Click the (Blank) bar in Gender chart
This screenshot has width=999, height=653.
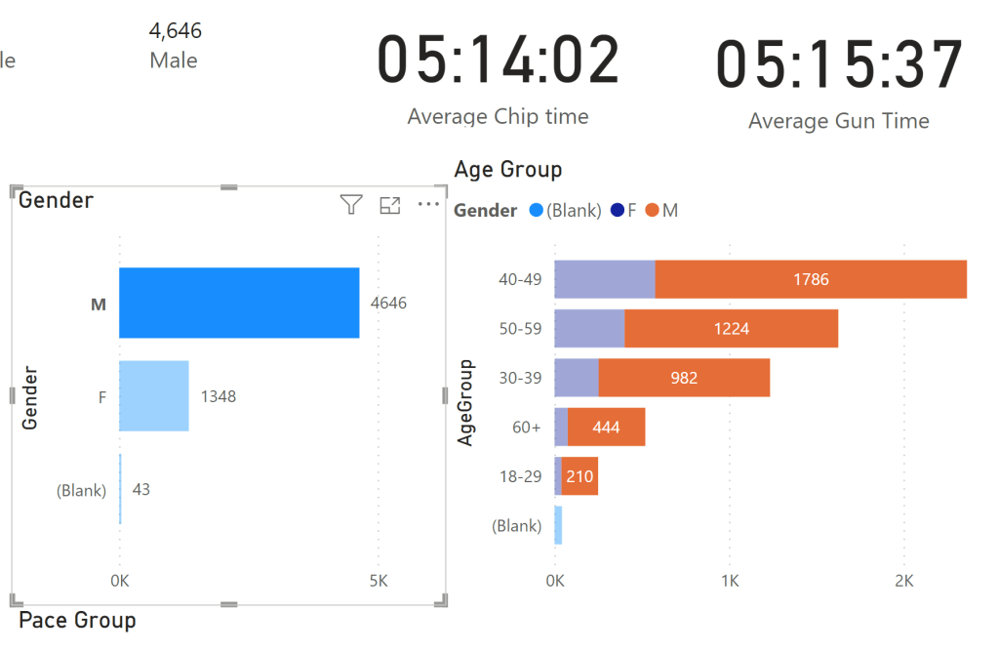tap(120, 489)
